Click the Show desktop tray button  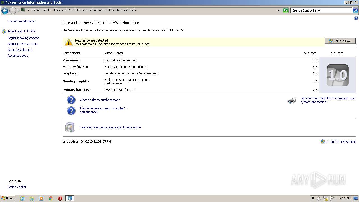356,198
